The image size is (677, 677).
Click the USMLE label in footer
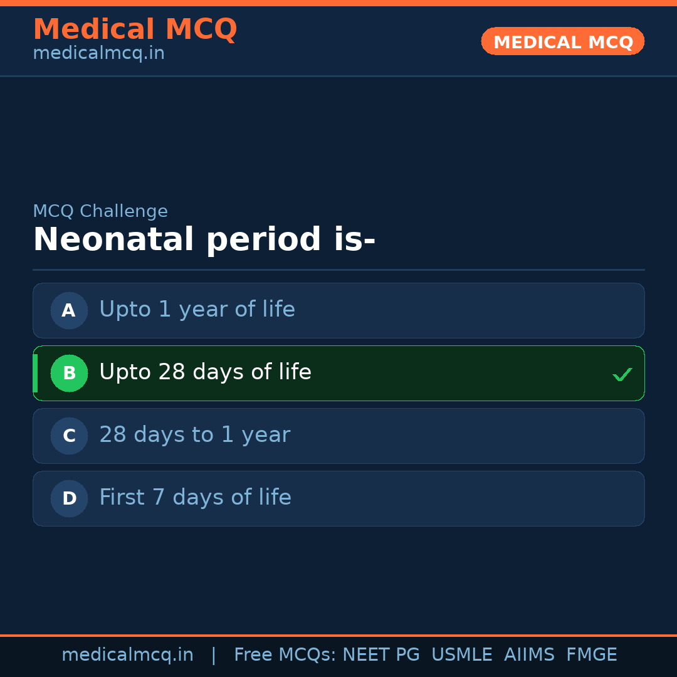click(462, 654)
